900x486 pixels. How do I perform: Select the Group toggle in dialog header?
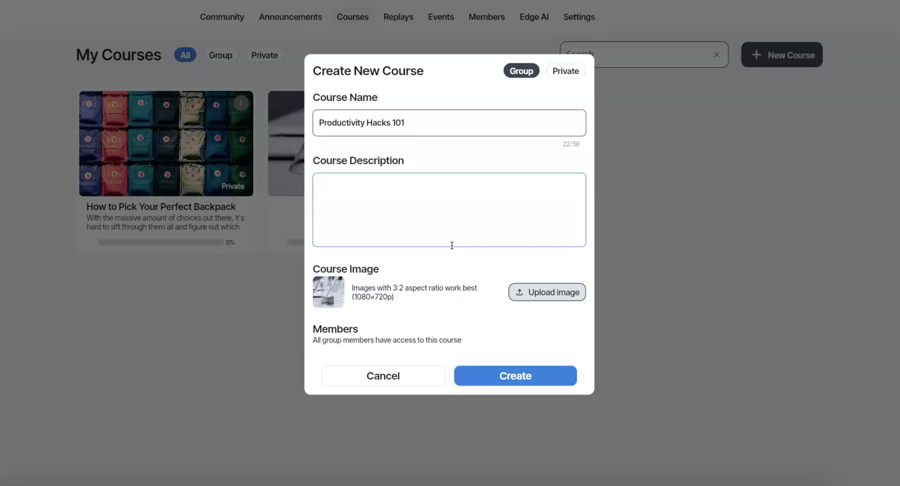coord(521,71)
